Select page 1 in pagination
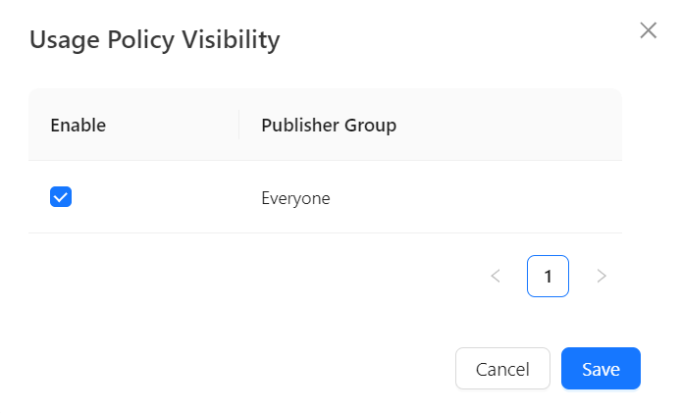681x413 pixels. [548, 277]
